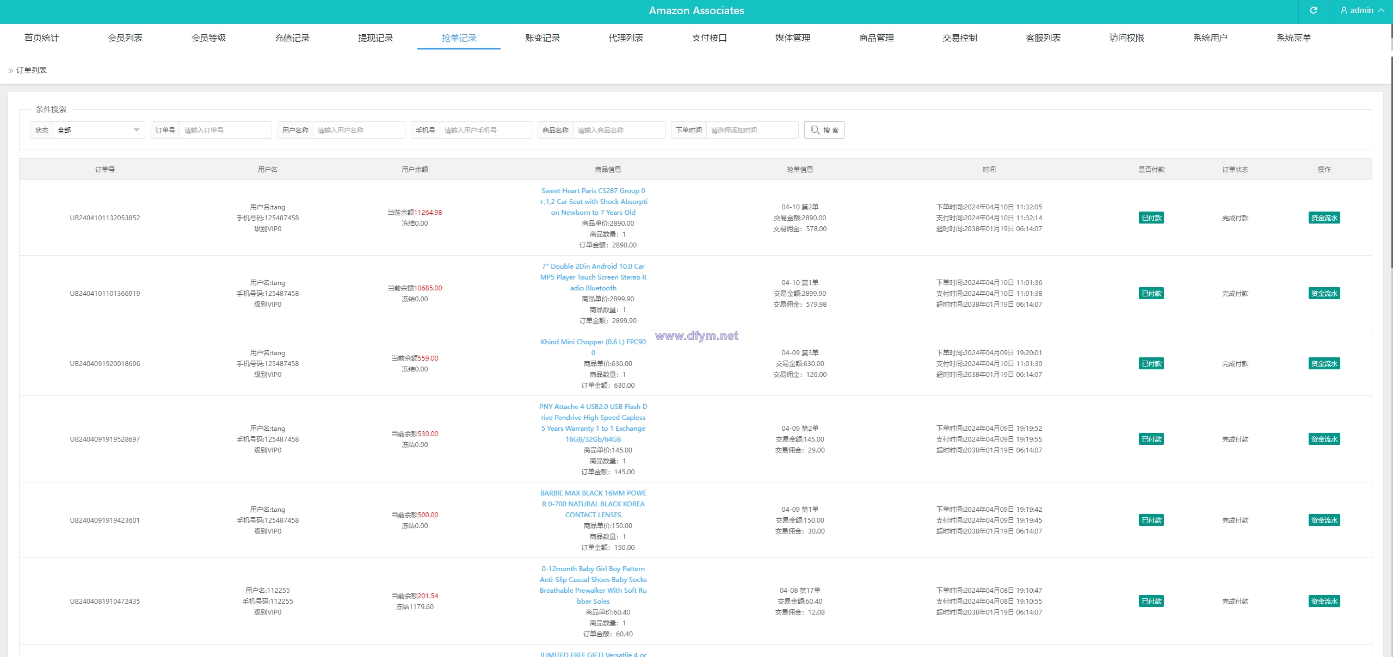This screenshot has width=1393, height=657.
Task: Click the search magnifier button
Action: (x=824, y=130)
